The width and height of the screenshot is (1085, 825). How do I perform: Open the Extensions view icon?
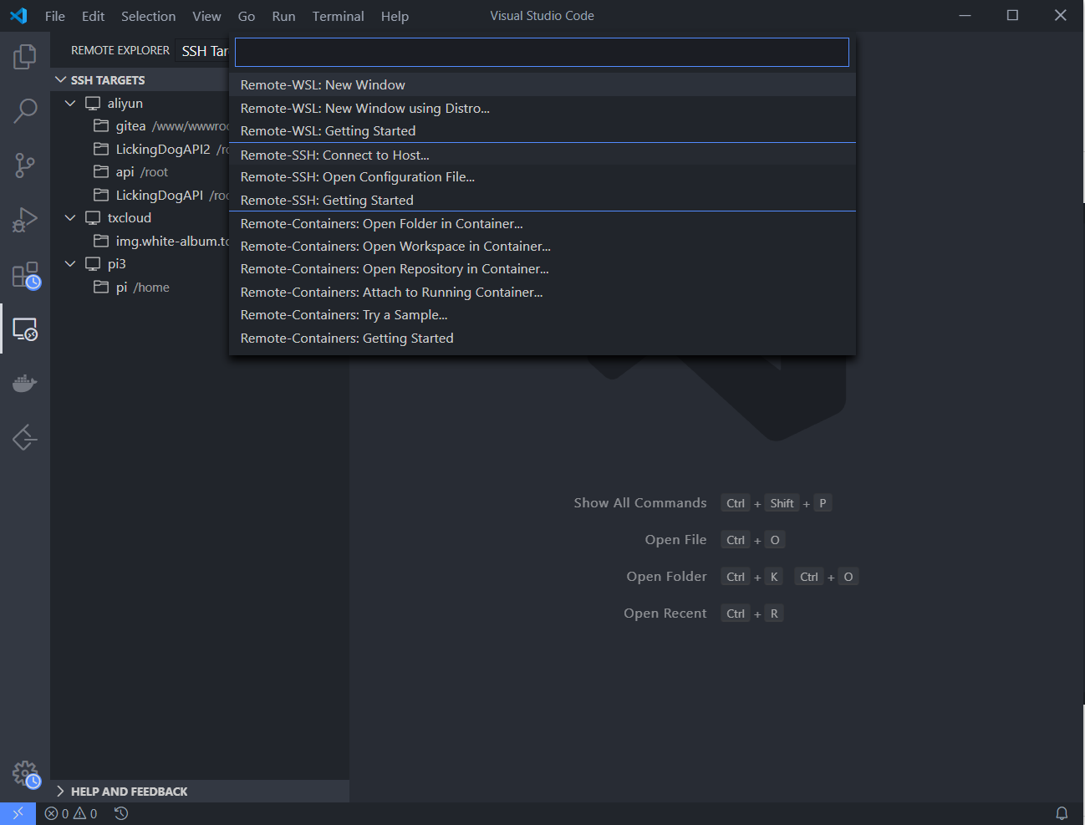(25, 275)
